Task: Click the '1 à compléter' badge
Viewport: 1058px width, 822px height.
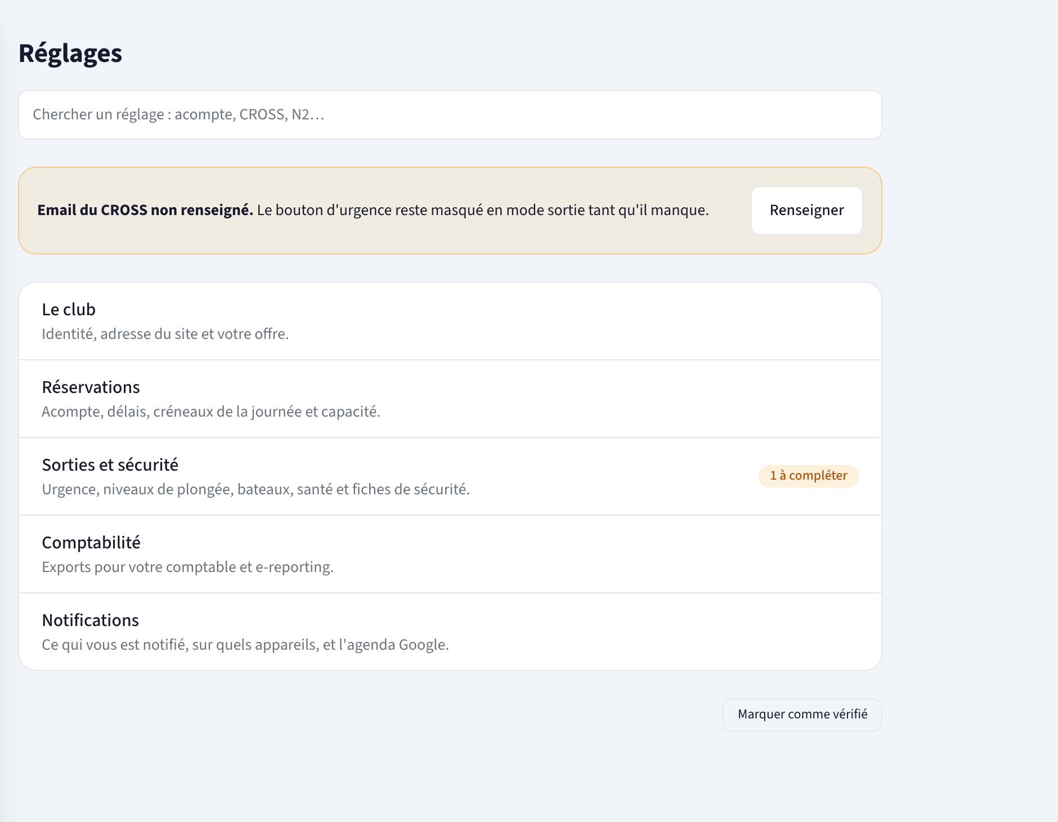Action: (x=808, y=476)
